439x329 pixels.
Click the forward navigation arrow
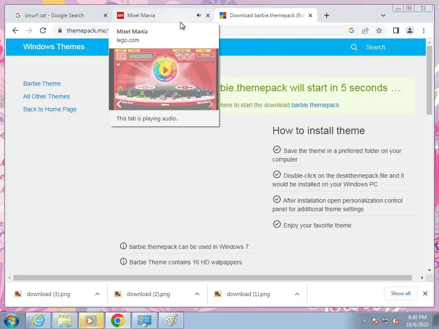[29, 30]
